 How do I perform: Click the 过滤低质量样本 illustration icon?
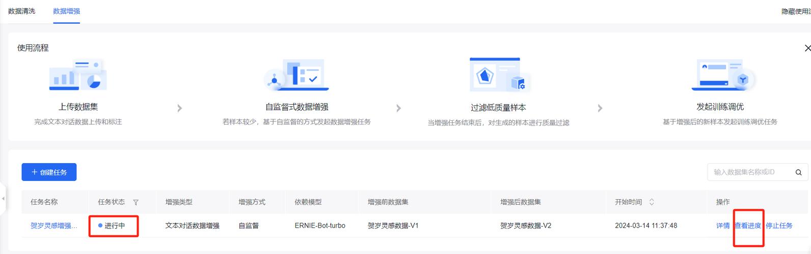pos(499,75)
